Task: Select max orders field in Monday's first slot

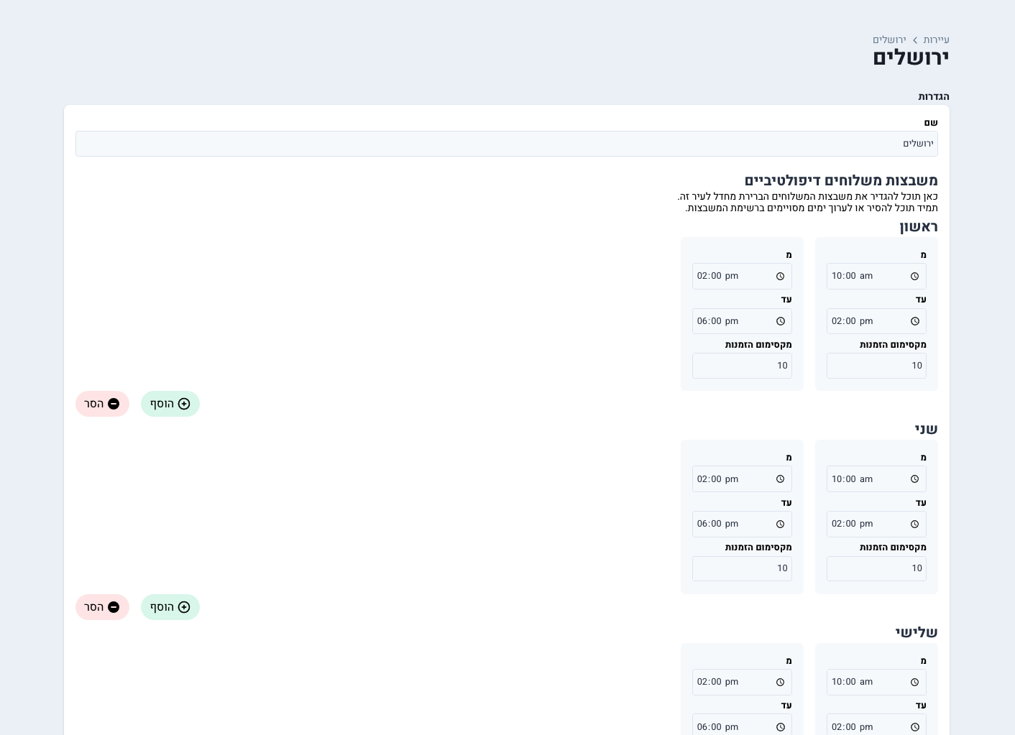Action: (x=876, y=568)
